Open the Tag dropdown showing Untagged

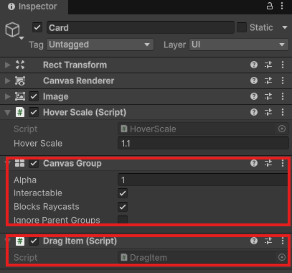[x=100, y=45]
